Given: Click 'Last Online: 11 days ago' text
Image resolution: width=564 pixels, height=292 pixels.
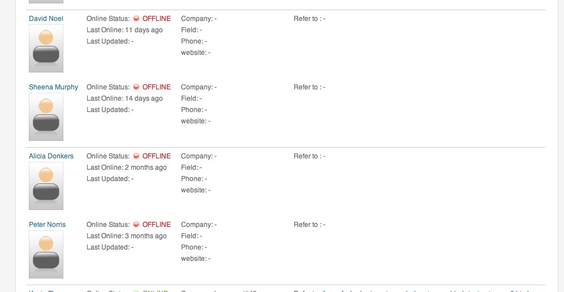Looking at the screenshot, I should [x=124, y=30].
